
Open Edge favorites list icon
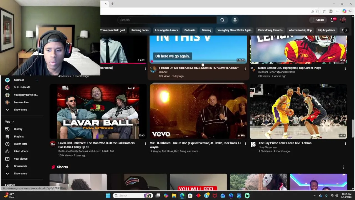(324, 11)
